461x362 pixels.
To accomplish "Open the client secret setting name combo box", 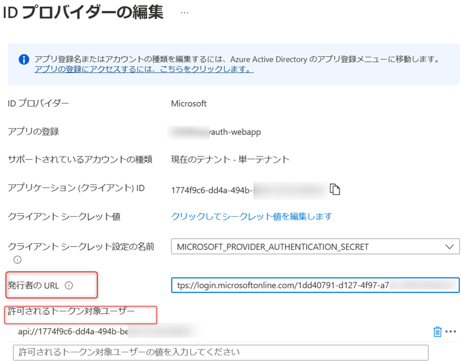I will [x=314, y=247].
